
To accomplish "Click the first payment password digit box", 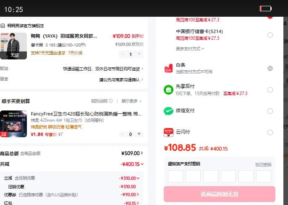I will 175,176.
